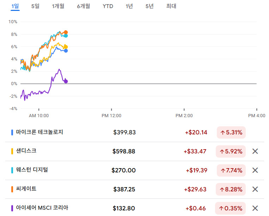Image resolution: width=269 pixels, height=216 pixels.
Task: Open the 샌디스크 stock link
Action: [26, 151]
